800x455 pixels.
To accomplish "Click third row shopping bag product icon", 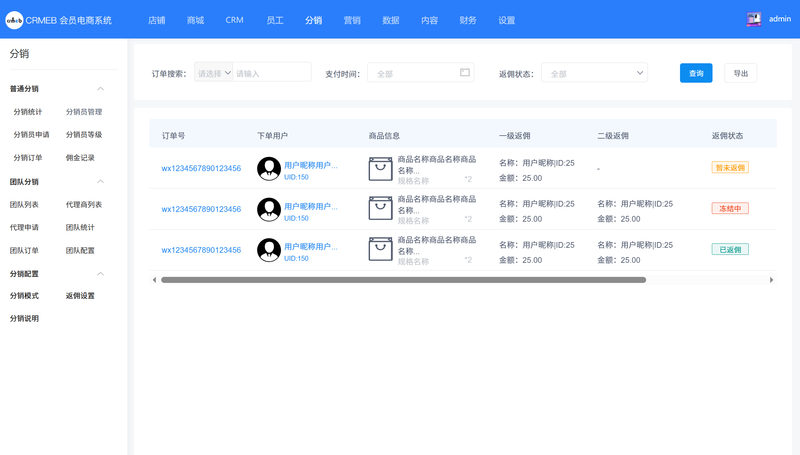I will coord(380,249).
